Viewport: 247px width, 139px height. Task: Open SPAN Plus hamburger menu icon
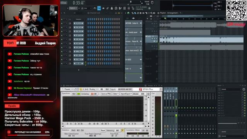coord(161,89)
